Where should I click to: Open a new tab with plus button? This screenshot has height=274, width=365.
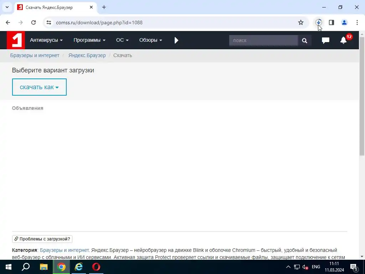point(104,7)
